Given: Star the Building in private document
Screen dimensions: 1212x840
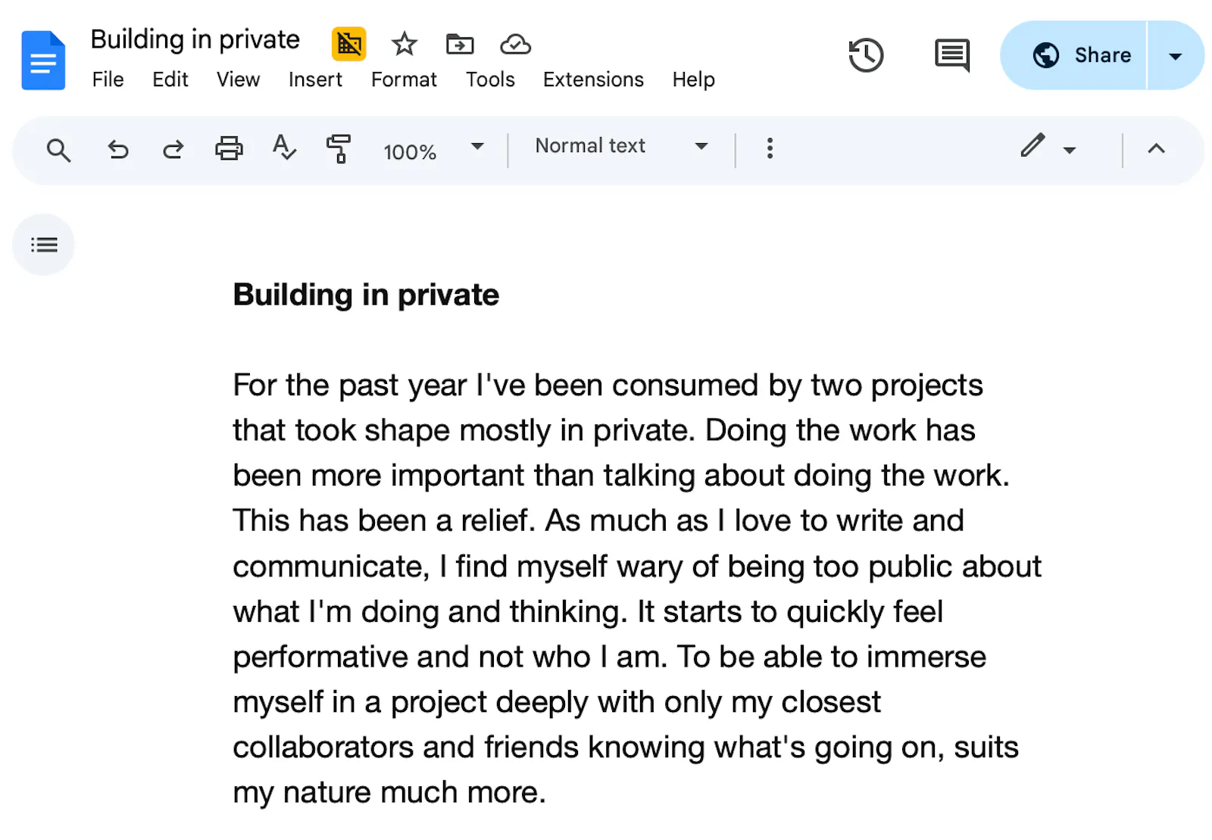Looking at the screenshot, I should click(405, 44).
